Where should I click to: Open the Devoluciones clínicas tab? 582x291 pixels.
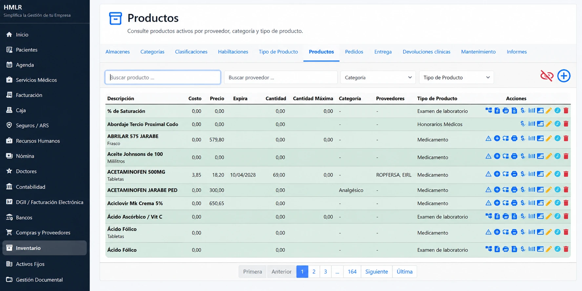tap(426, 52)
